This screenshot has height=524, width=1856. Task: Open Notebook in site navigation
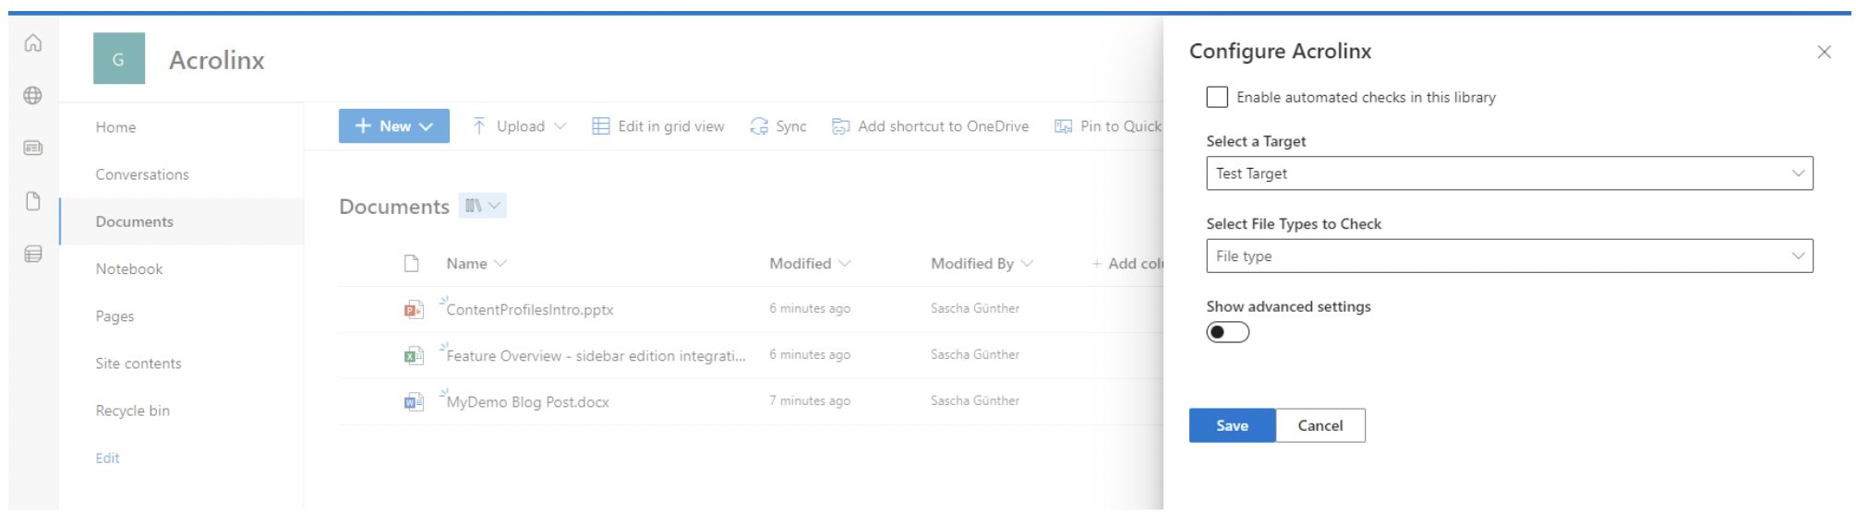pyautogui.click(x=129, y=268)
